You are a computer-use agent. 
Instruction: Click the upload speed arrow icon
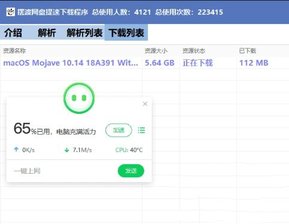tap(16, 149)
